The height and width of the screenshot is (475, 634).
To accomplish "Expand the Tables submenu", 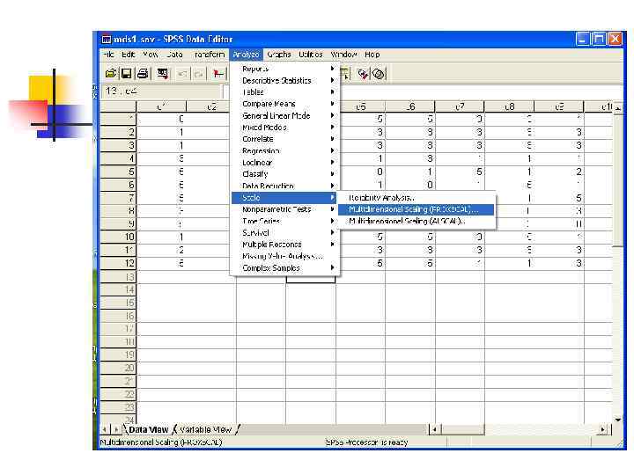I will click(284, 92).
